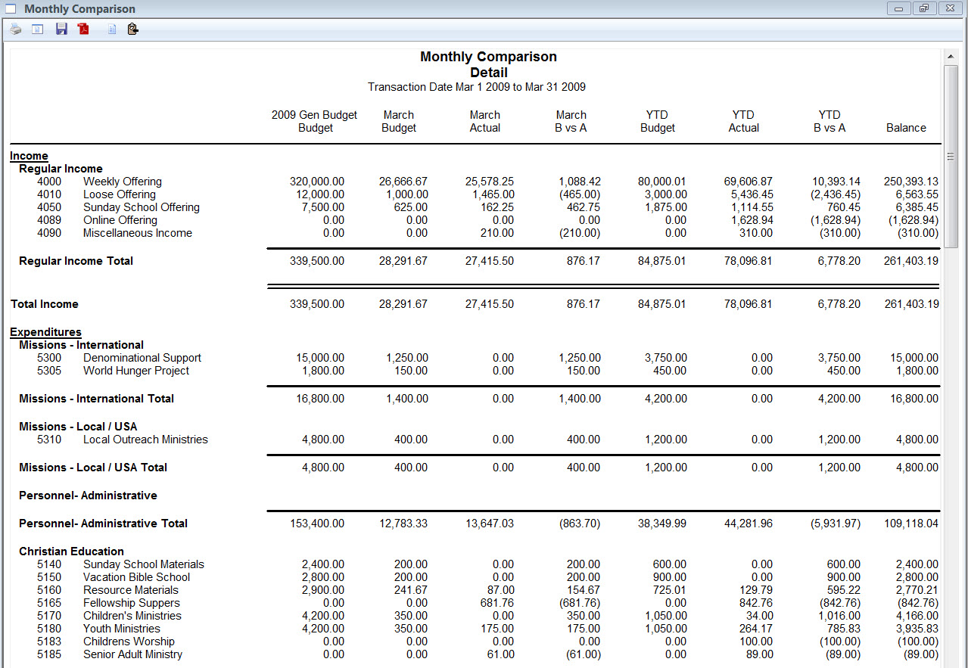Copy report using the clipboard icon
The image size is (968, 668).
pyautogui.click(x=132, y=30)
